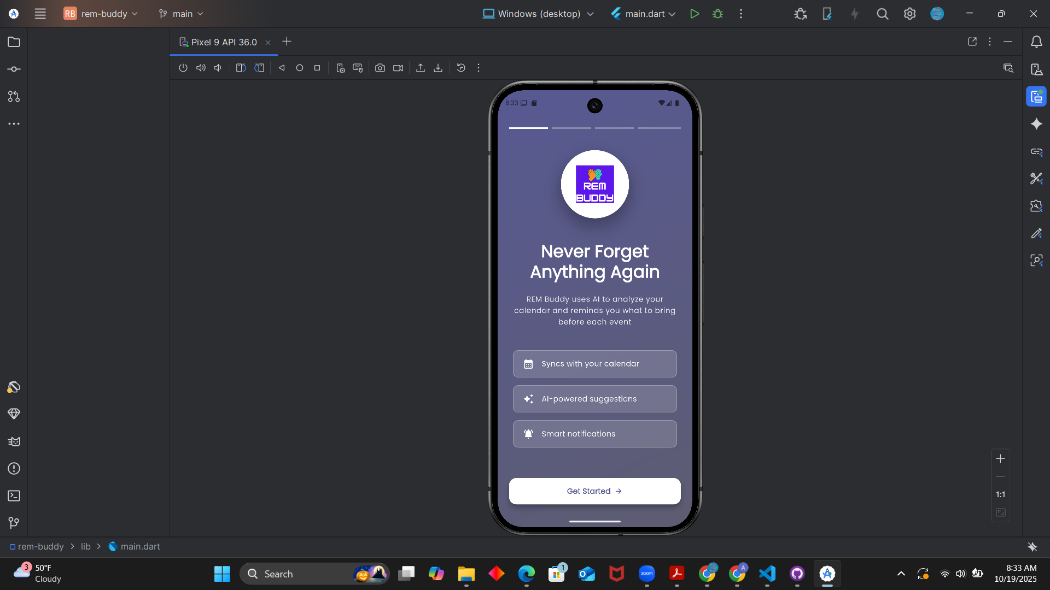Rotate the emulator device left

point(241,68)
